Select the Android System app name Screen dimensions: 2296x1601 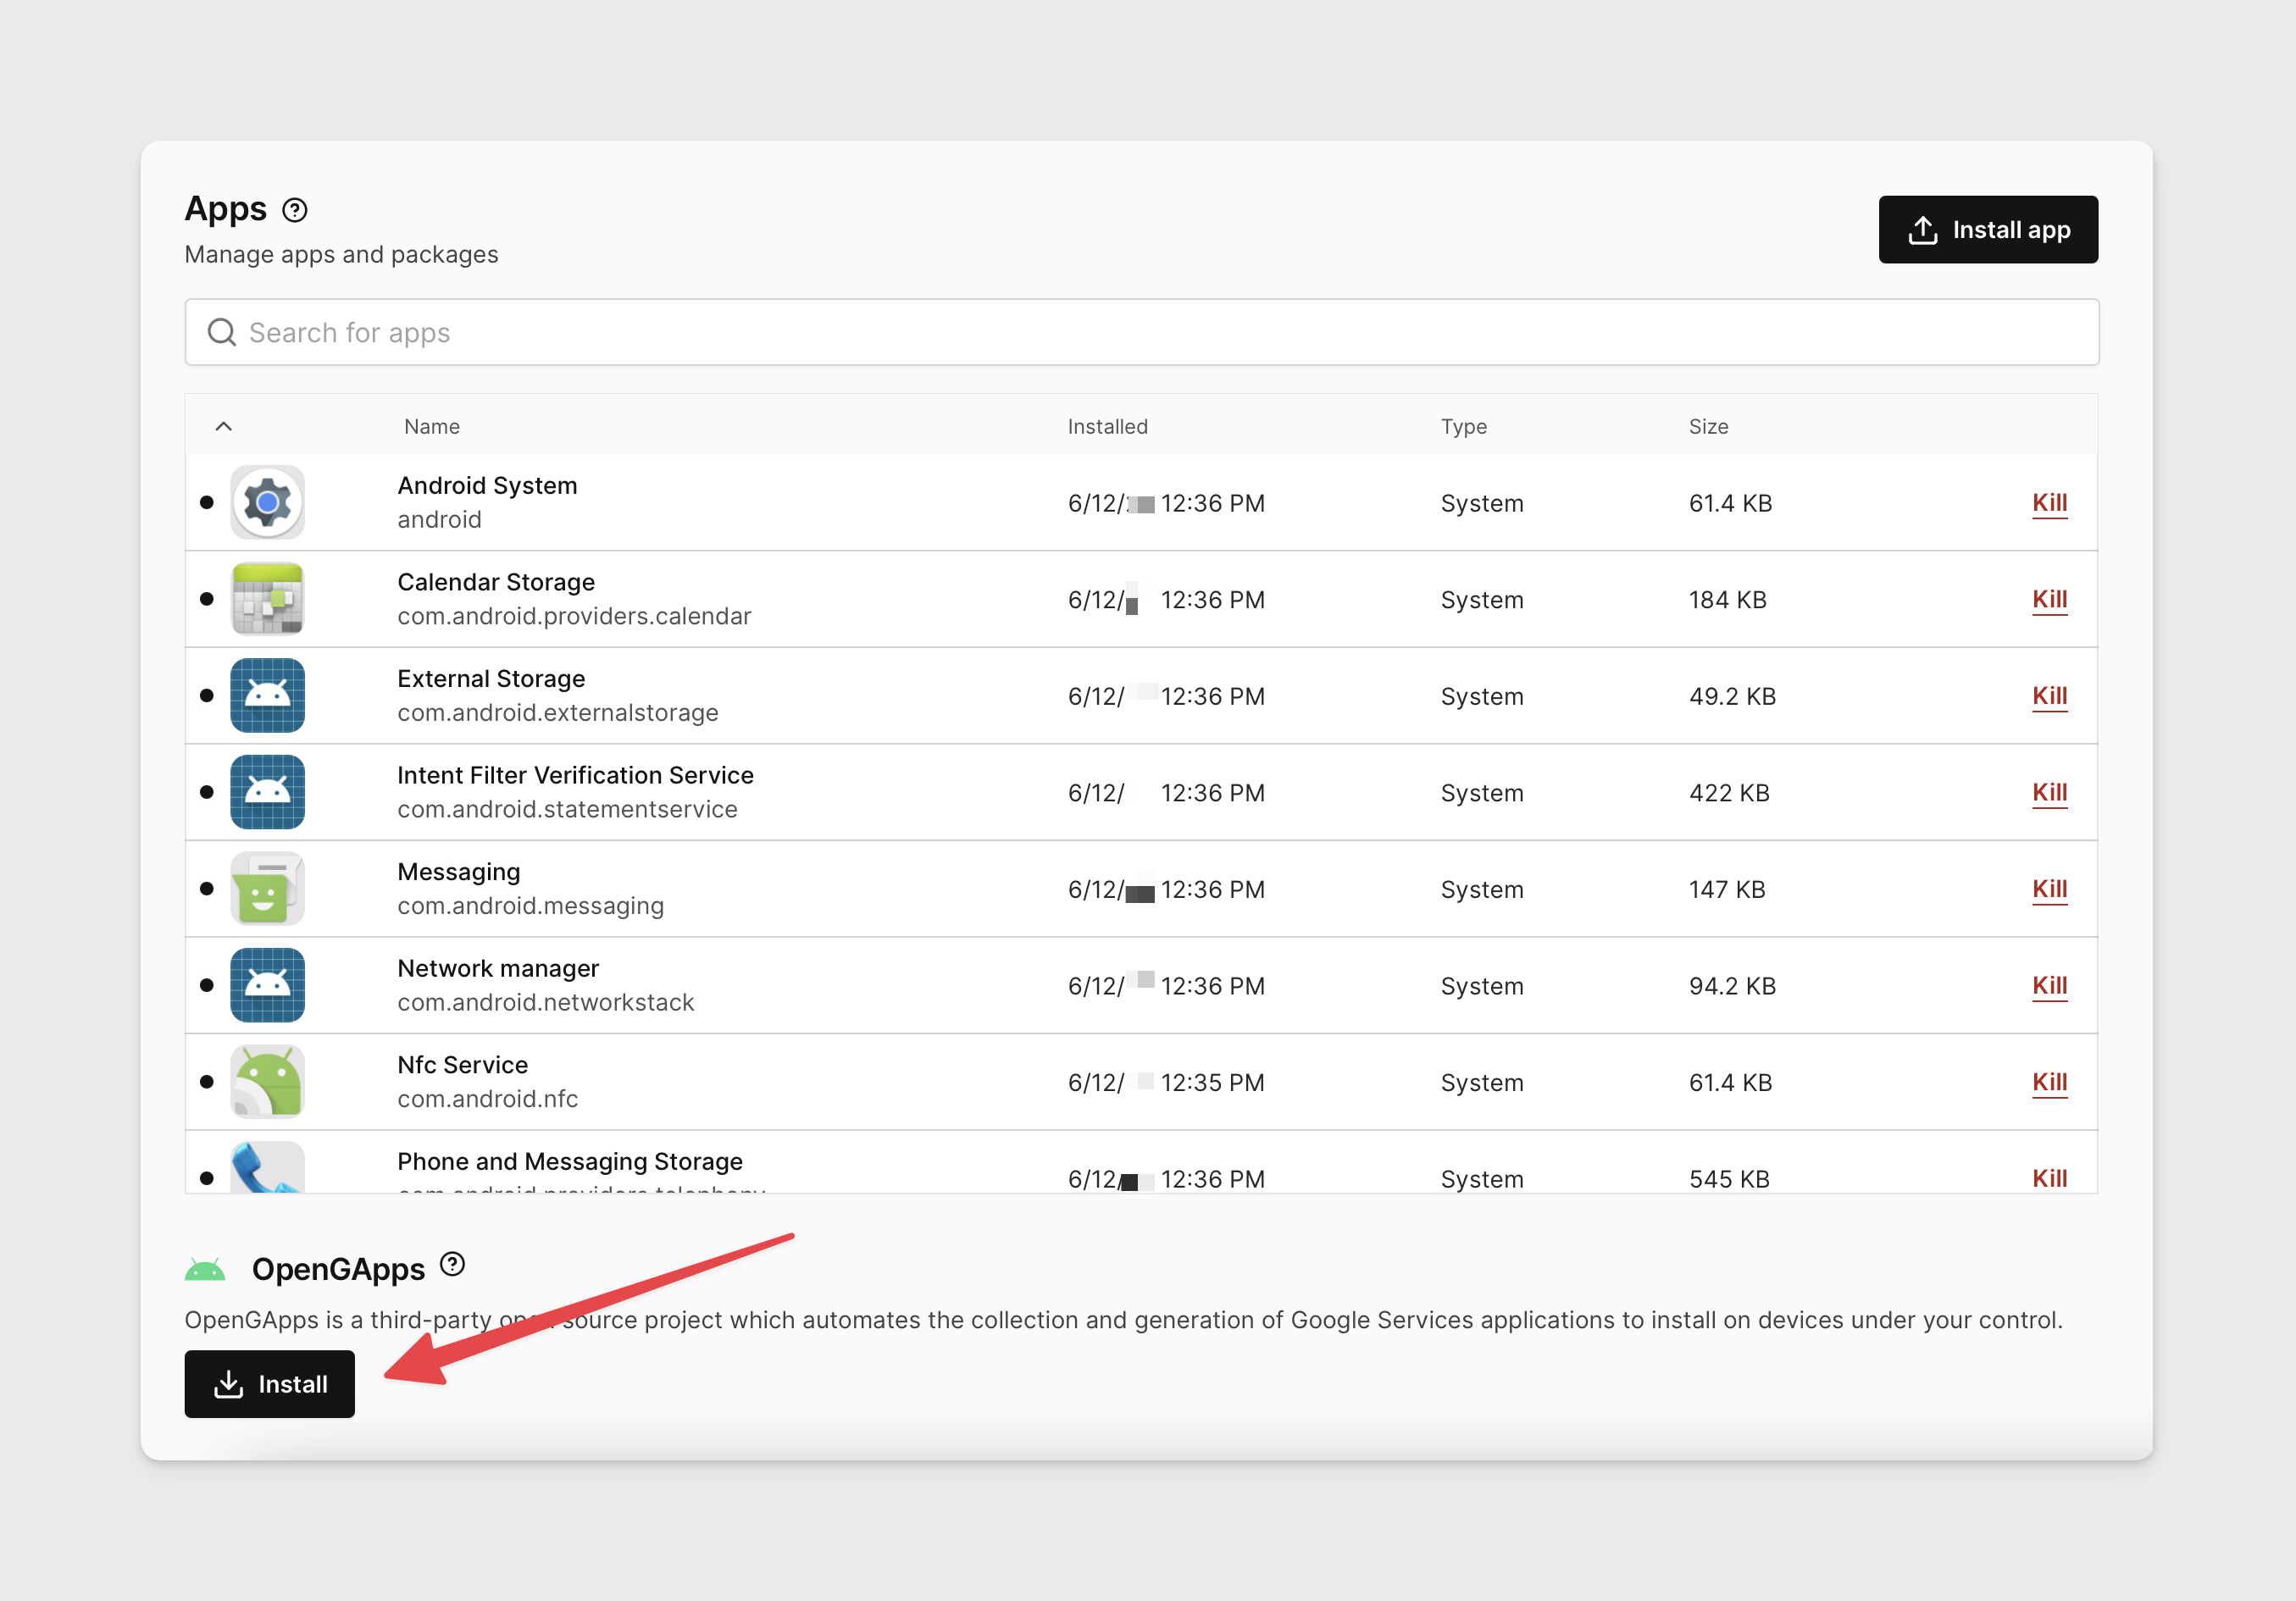tap(488, 485)
